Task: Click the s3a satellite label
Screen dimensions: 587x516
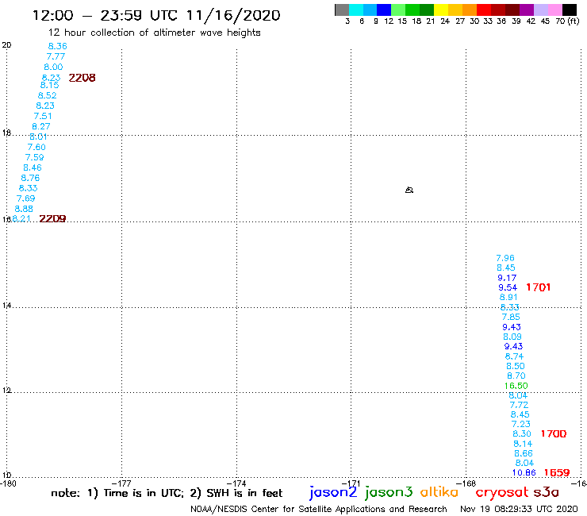Action: [547, 492]
